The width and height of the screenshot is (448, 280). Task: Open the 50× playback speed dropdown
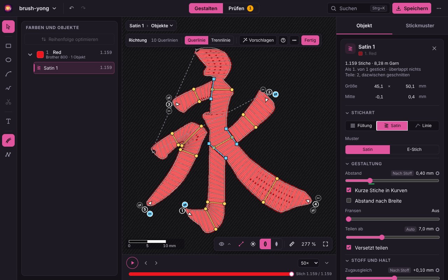click(308, 263)
